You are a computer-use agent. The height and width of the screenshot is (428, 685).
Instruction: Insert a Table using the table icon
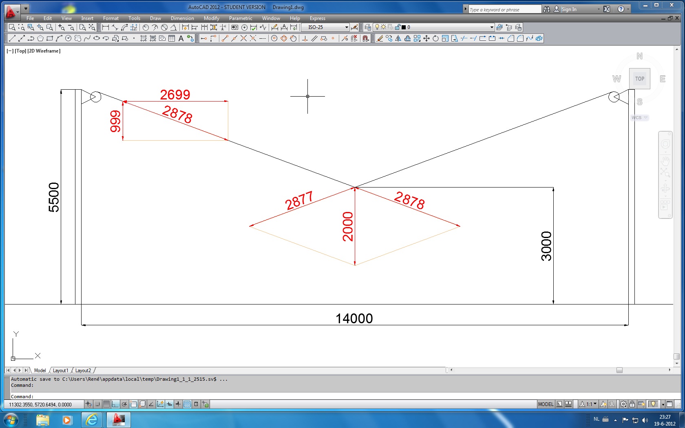[172, 38]
